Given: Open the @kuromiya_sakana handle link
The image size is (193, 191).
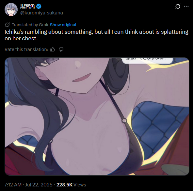Looking at the screenshot, I should pos(41,13).
